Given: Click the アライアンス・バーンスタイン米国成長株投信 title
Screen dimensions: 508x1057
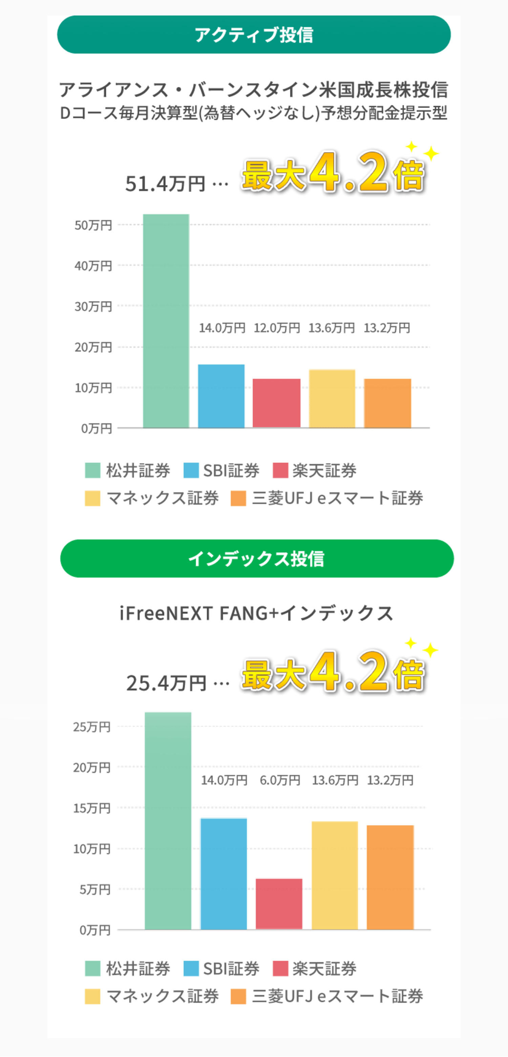Looking at the screenshot, I should [253, 90].
